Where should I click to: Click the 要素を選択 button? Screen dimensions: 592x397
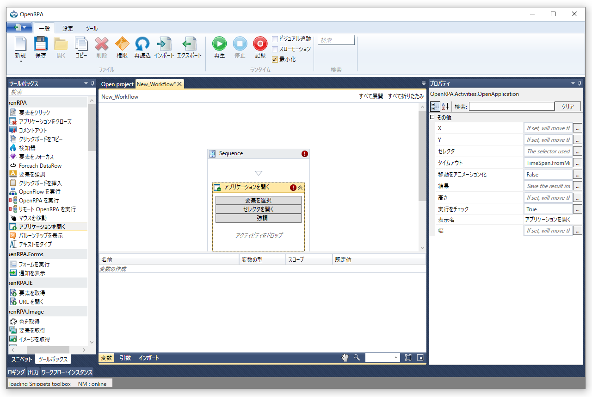coord(258,200)
